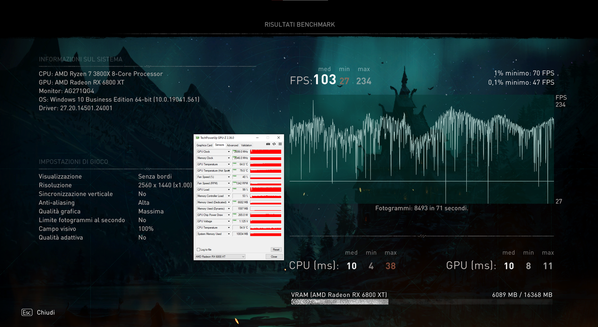Click the Driver 27.20.14501.24001 line
The image size is (598, 327).
[76, 108]
